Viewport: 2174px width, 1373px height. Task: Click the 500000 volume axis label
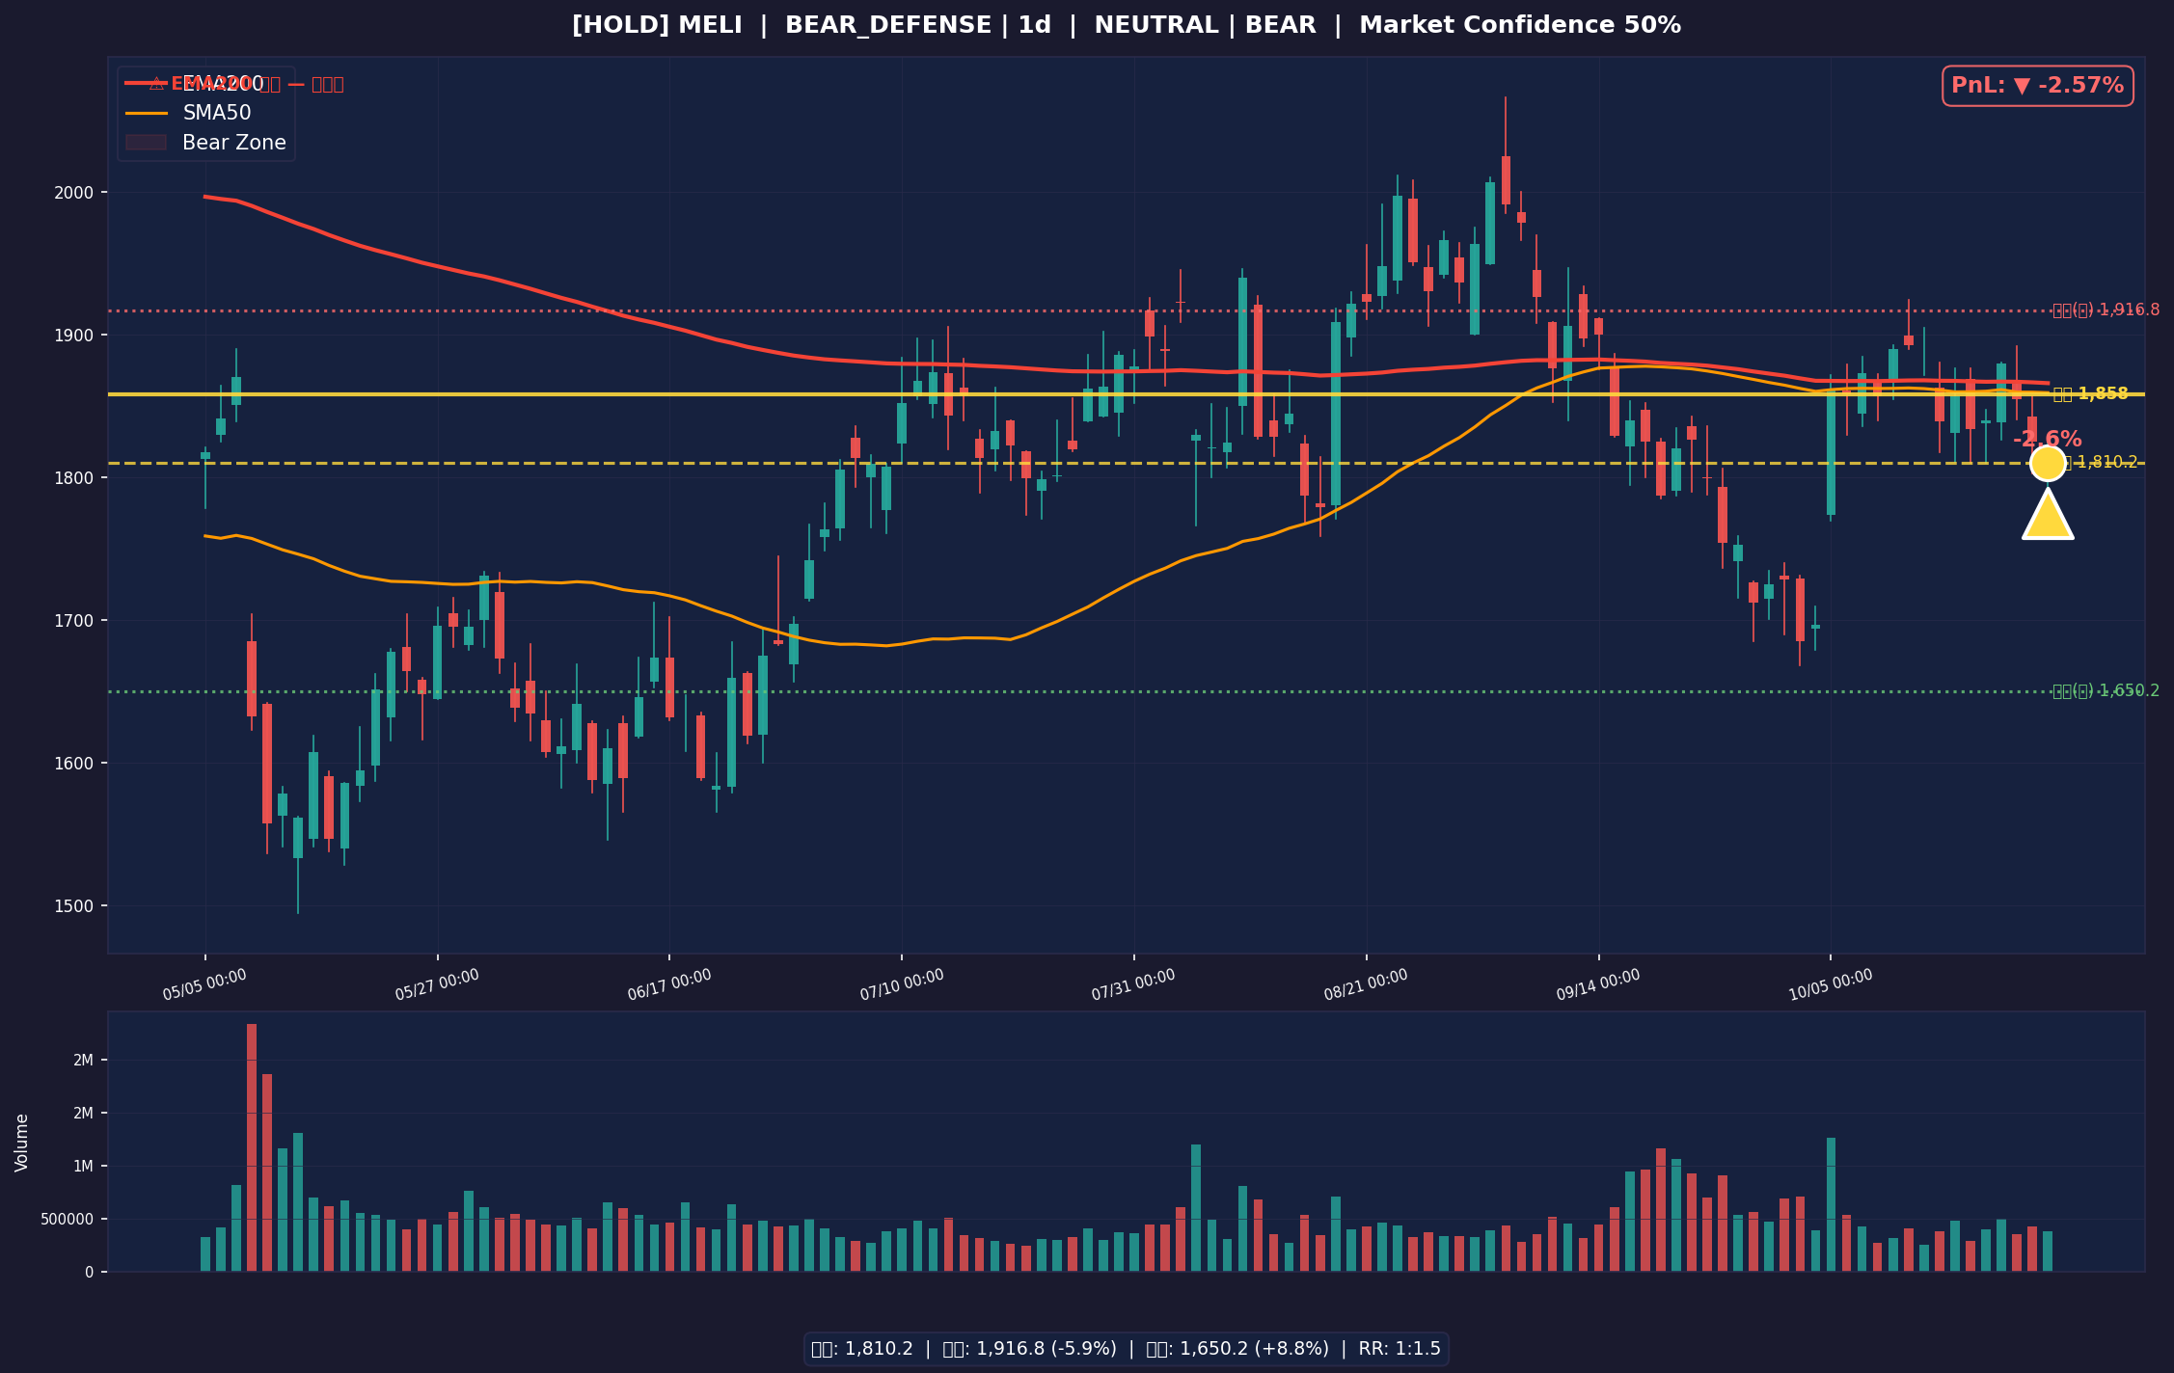point(68,1220)
